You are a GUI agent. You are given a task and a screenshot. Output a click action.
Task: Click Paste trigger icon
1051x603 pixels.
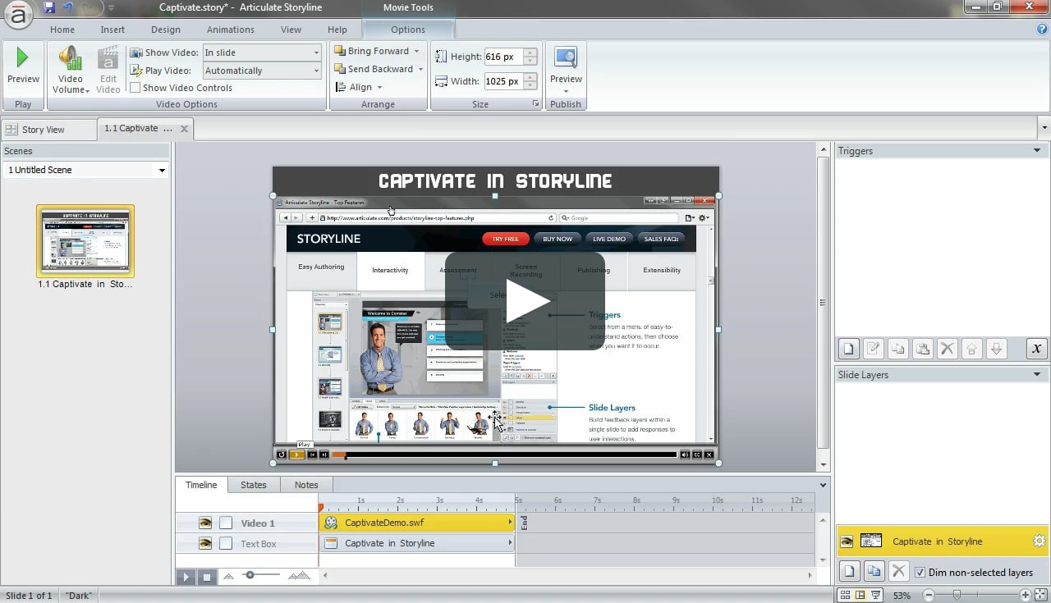pos(923,349)
